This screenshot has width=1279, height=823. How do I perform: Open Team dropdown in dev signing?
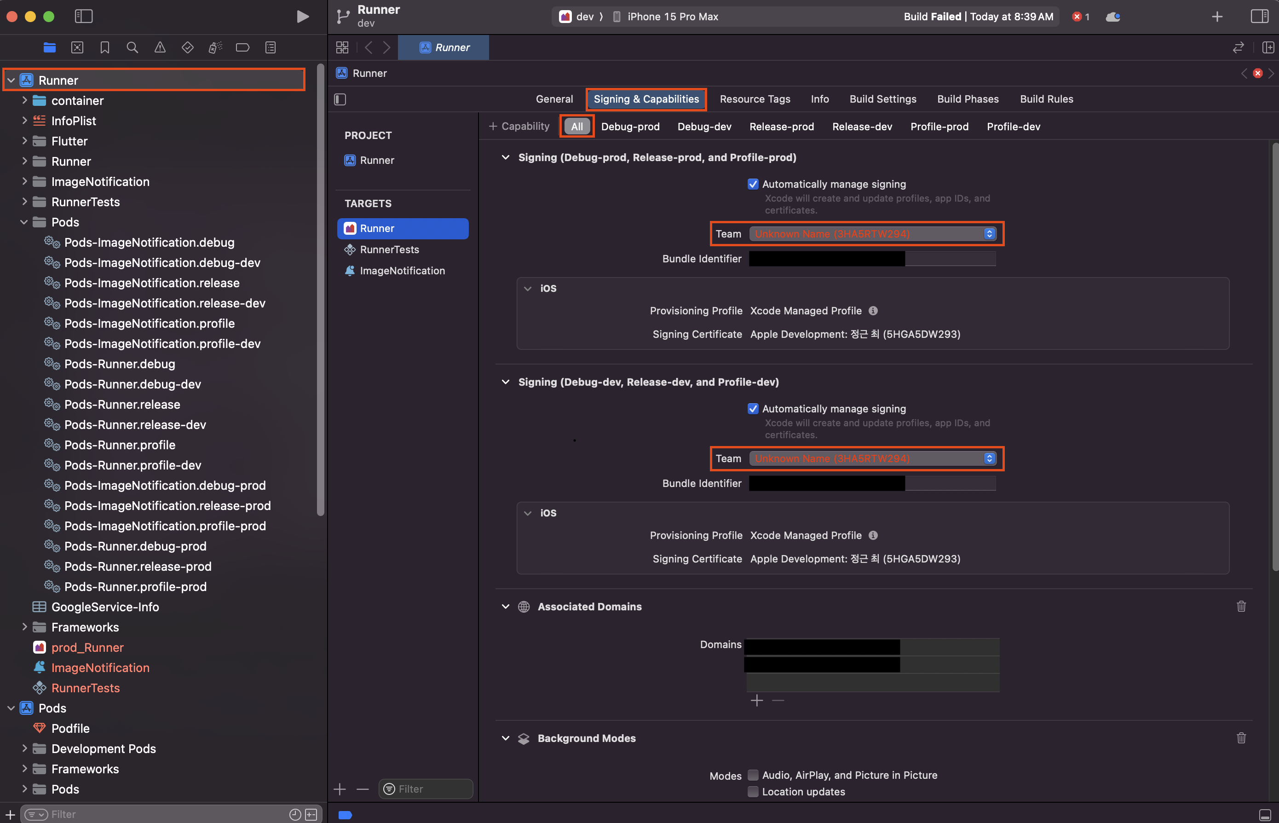873,458
